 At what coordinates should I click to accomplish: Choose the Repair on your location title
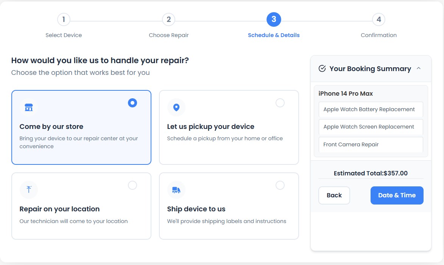pos(59,209)
